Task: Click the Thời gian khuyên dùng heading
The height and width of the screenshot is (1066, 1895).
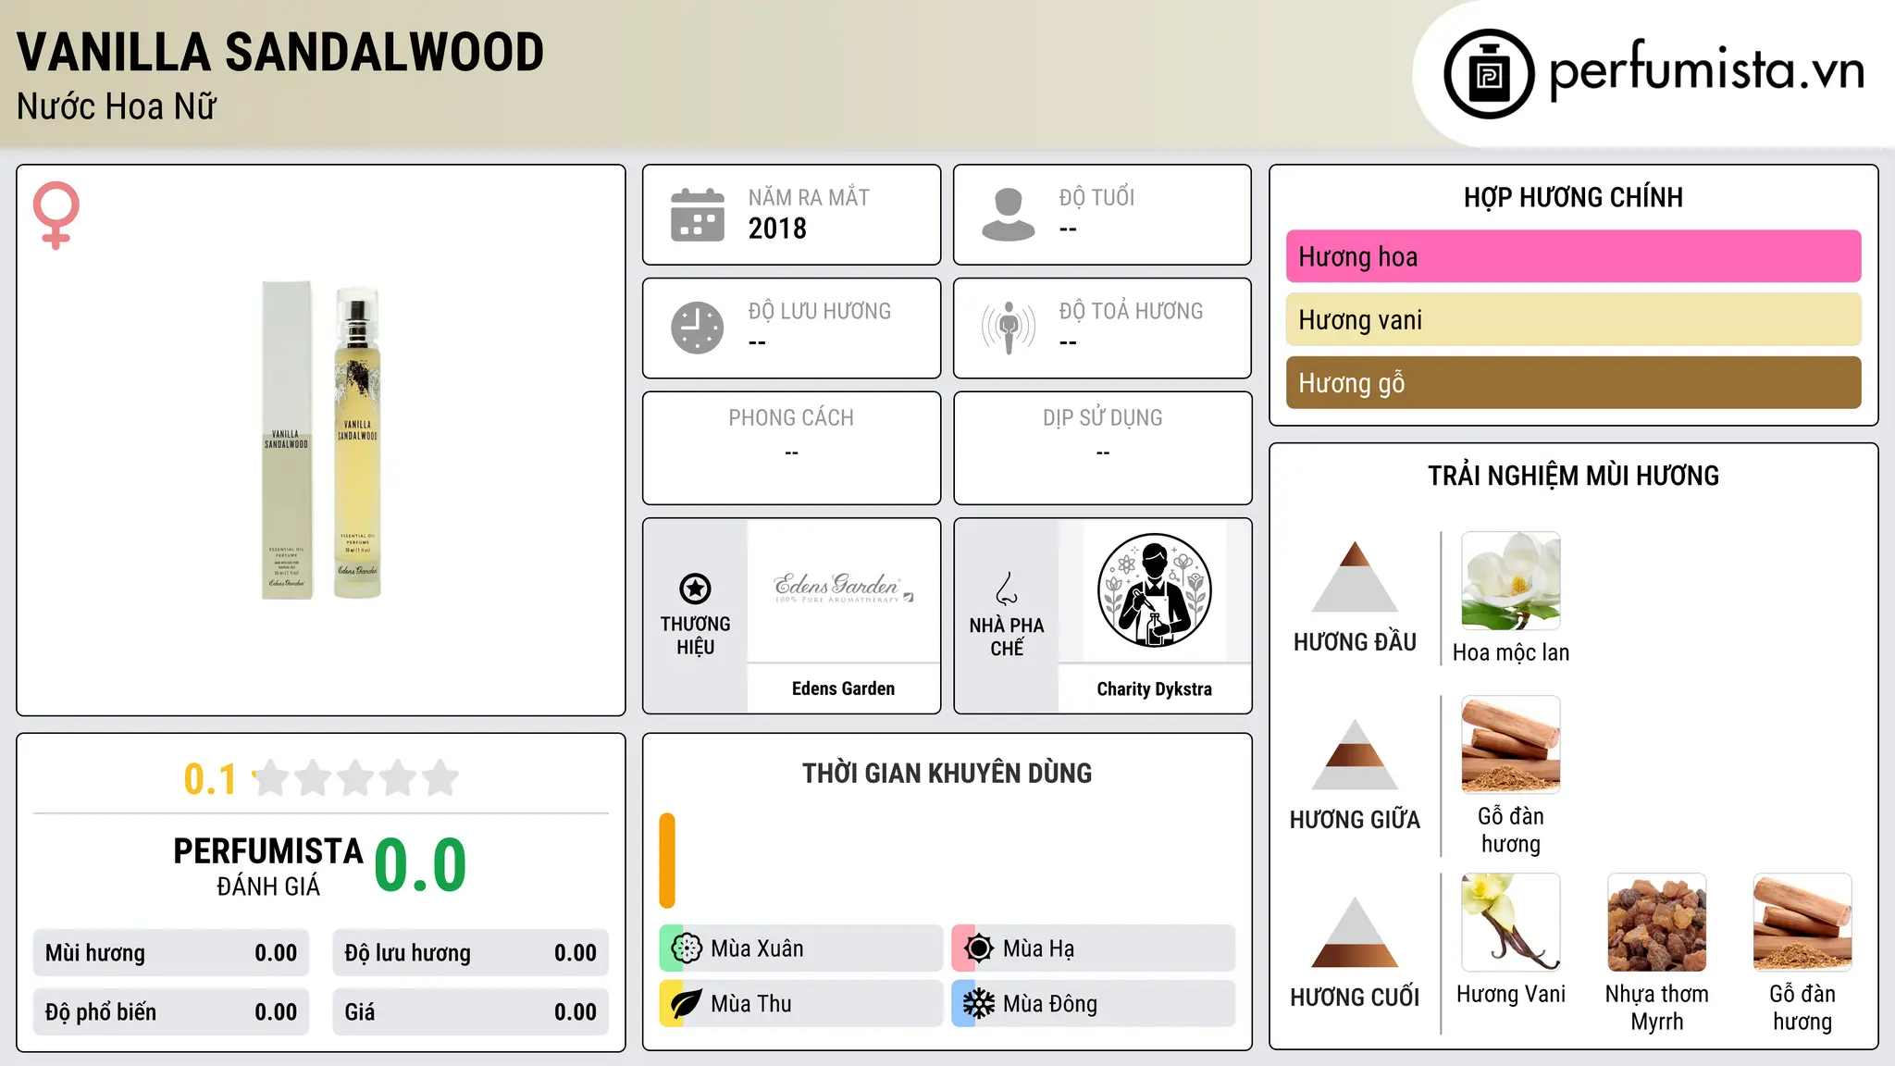Action: click(947, 773)
